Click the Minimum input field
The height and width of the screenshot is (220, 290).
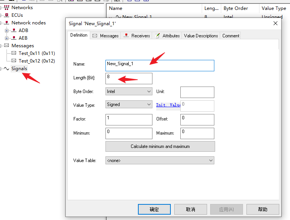[129, 133]
